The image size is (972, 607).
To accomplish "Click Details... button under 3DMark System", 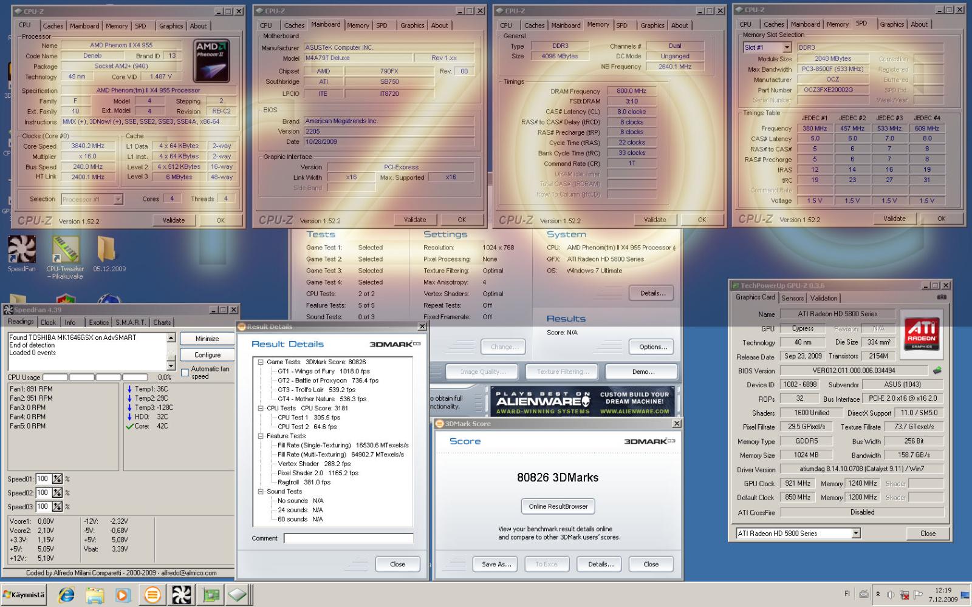I will coord(652,293).
